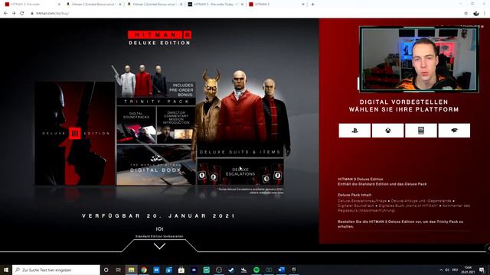The height and width of the screenshot is (275, 490).
Task: Select PlayStation as the pre-order platform
Action: pyautogui.click(x=354, y=131)
